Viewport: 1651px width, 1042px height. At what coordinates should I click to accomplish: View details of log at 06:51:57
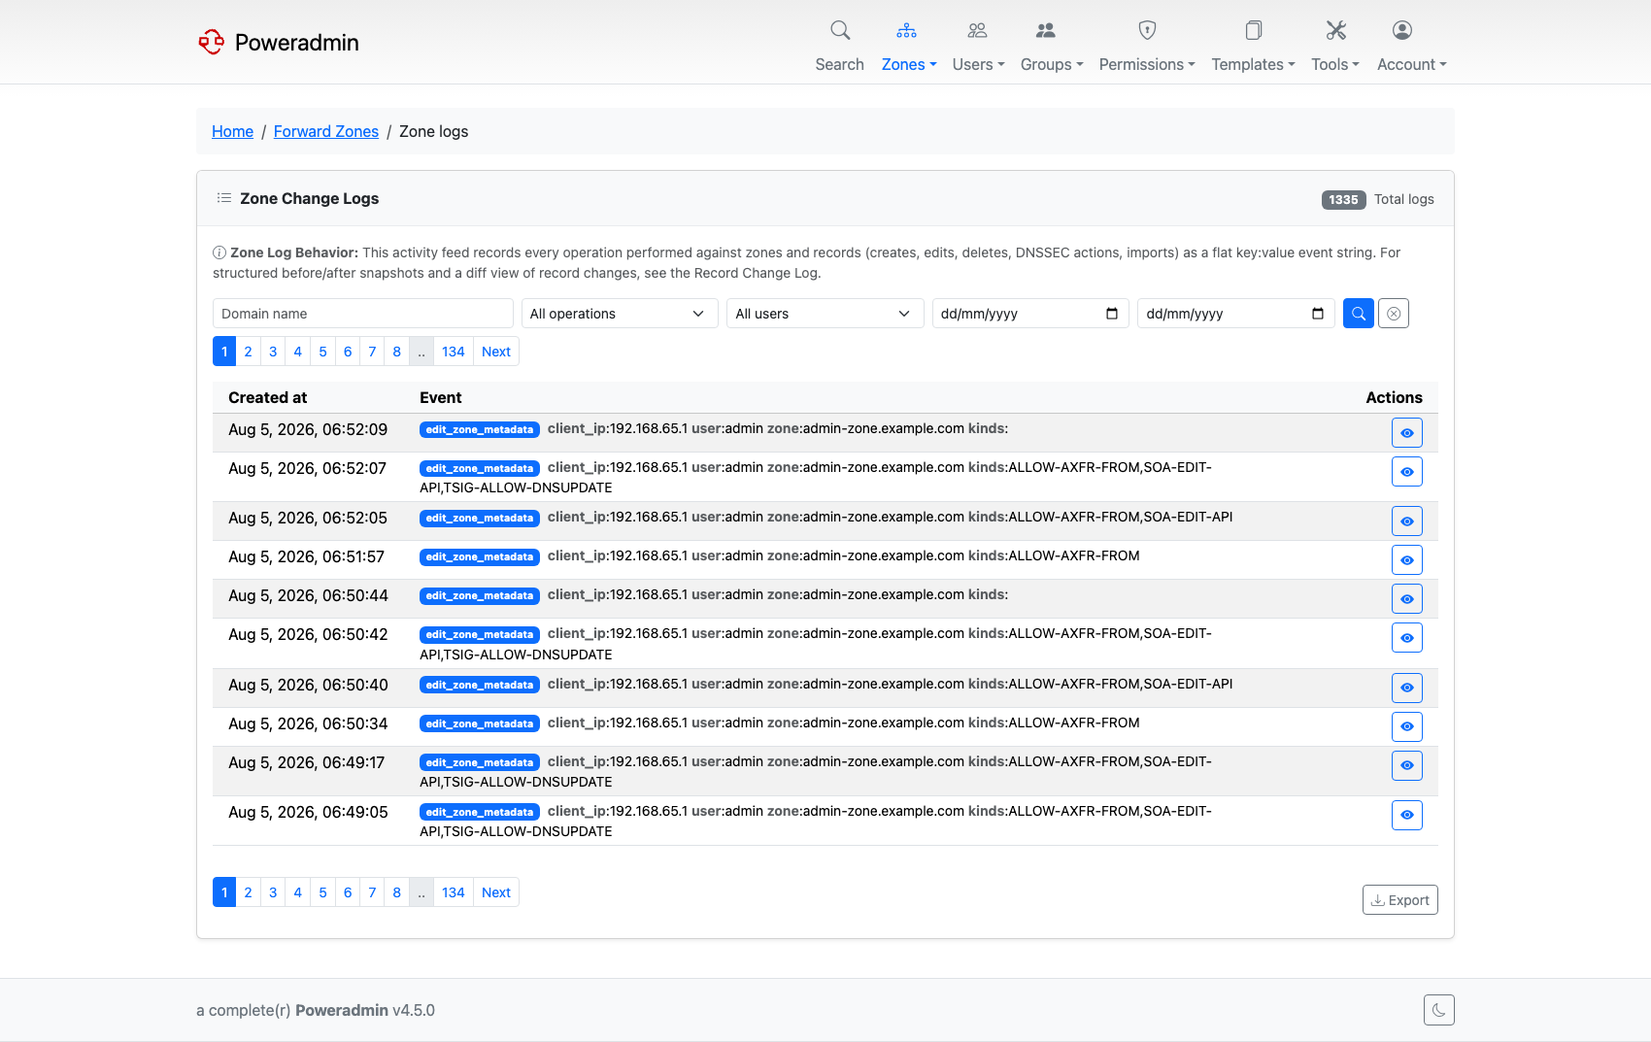tap(1407, 560)
